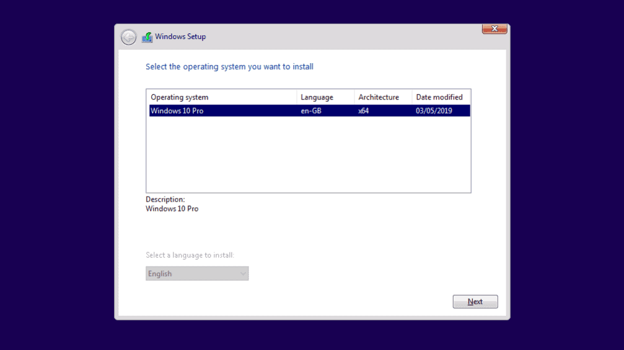Viewport: 624px width, 350px height.
Task: Click the Language column header
Action: pyautogui.click(x=325, y=97)
